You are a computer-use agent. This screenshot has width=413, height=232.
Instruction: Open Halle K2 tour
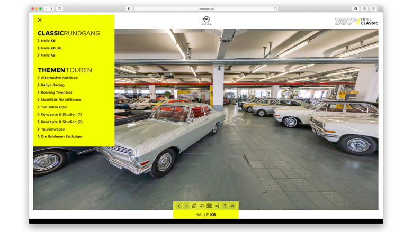click(x=47, y=55)
